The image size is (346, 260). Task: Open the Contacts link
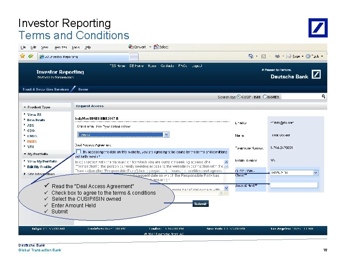[x=167, y=66]
